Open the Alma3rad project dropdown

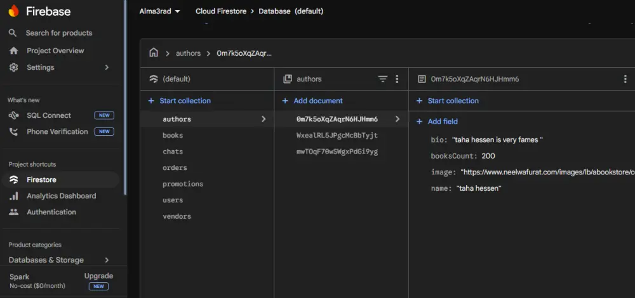[x=159, y=11]
